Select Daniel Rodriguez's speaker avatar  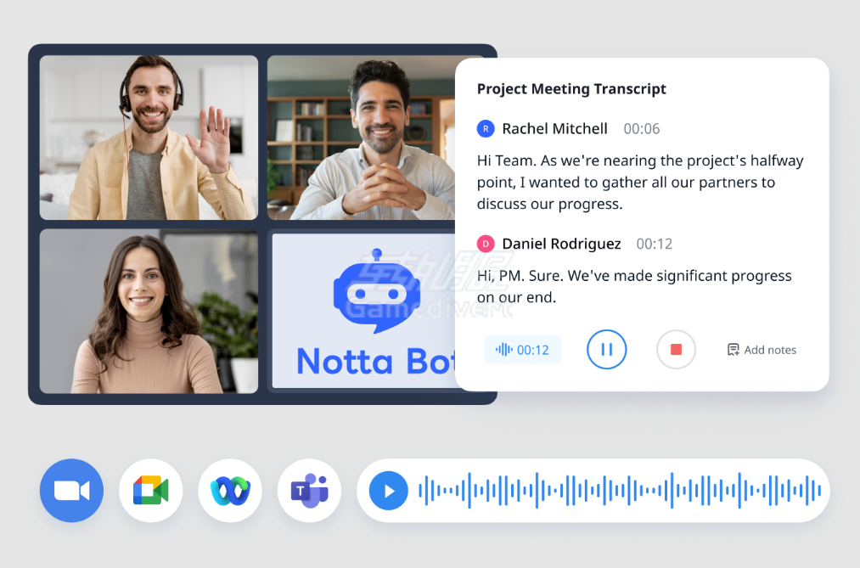[485, 244]
